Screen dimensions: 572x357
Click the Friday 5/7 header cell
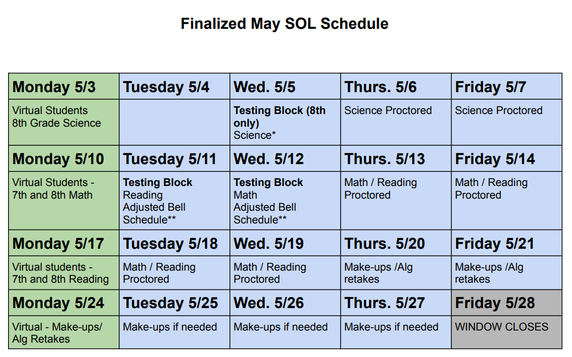pos(506,87)
